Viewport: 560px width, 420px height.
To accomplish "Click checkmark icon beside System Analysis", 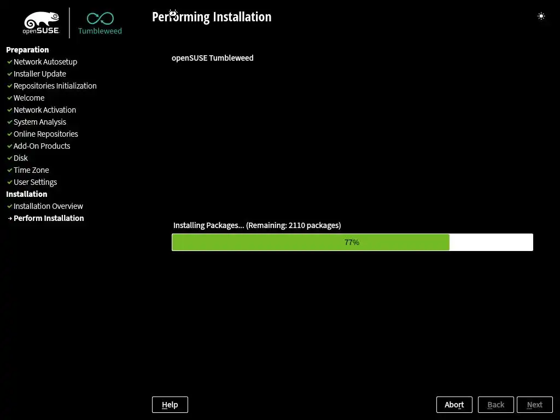I will 10,122.
